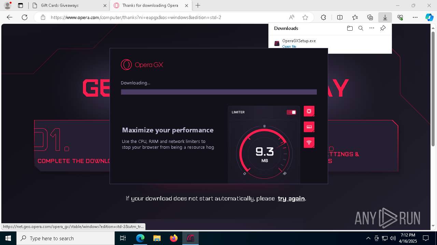This screenshot has width=437, height=245.
Task: Open Firefox from taskbar
Action: [174, 238]
